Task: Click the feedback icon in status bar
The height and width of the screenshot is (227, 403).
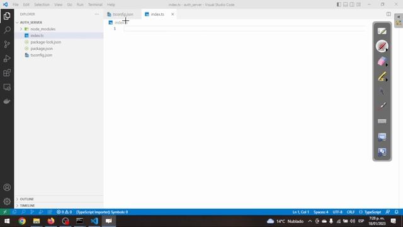Action: tap(388, 212)
